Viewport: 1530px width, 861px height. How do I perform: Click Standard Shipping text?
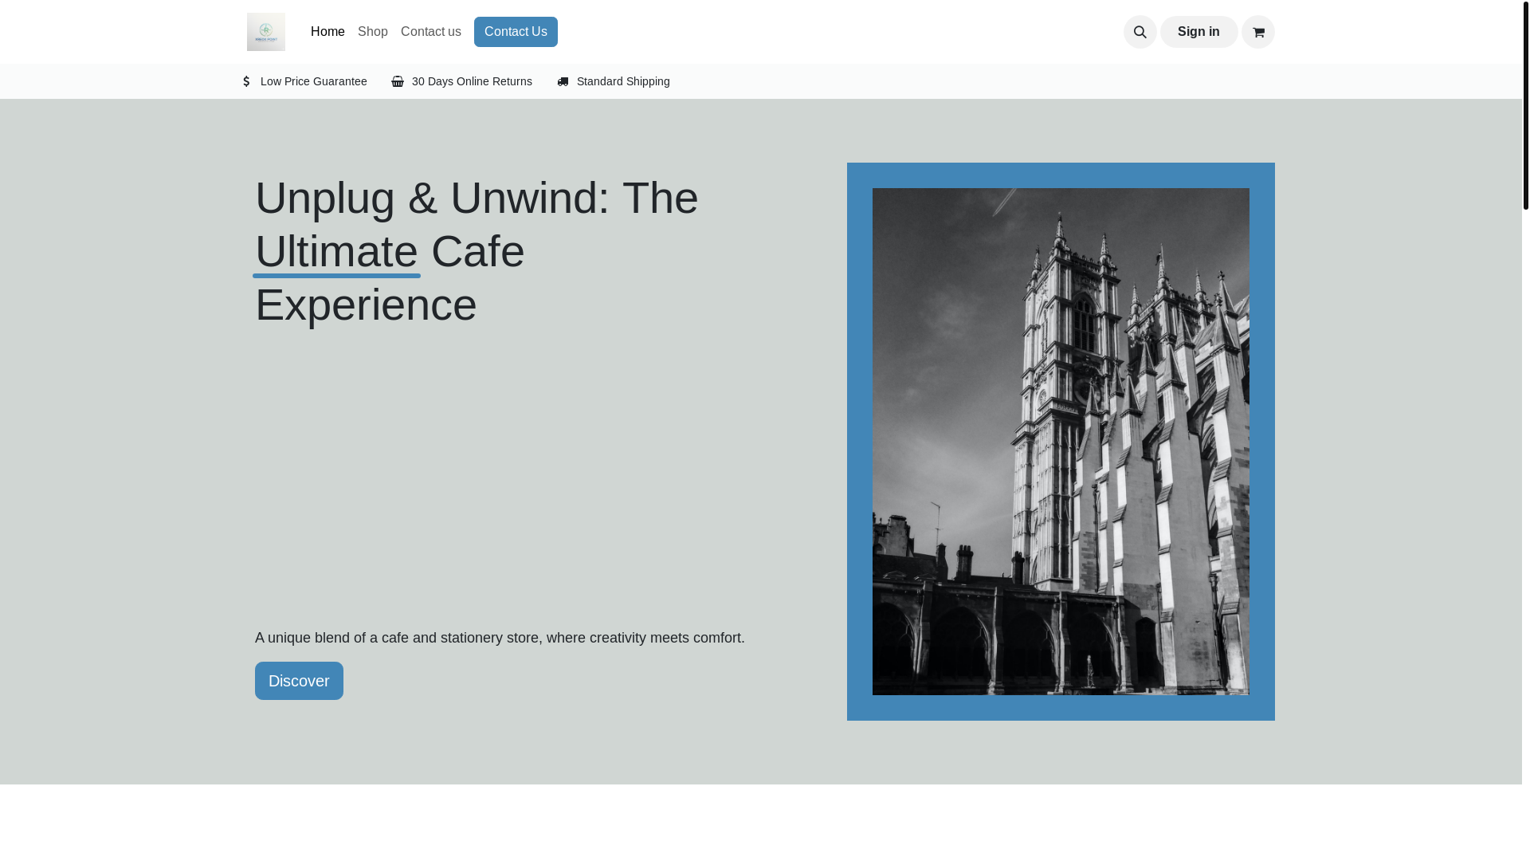623,81
